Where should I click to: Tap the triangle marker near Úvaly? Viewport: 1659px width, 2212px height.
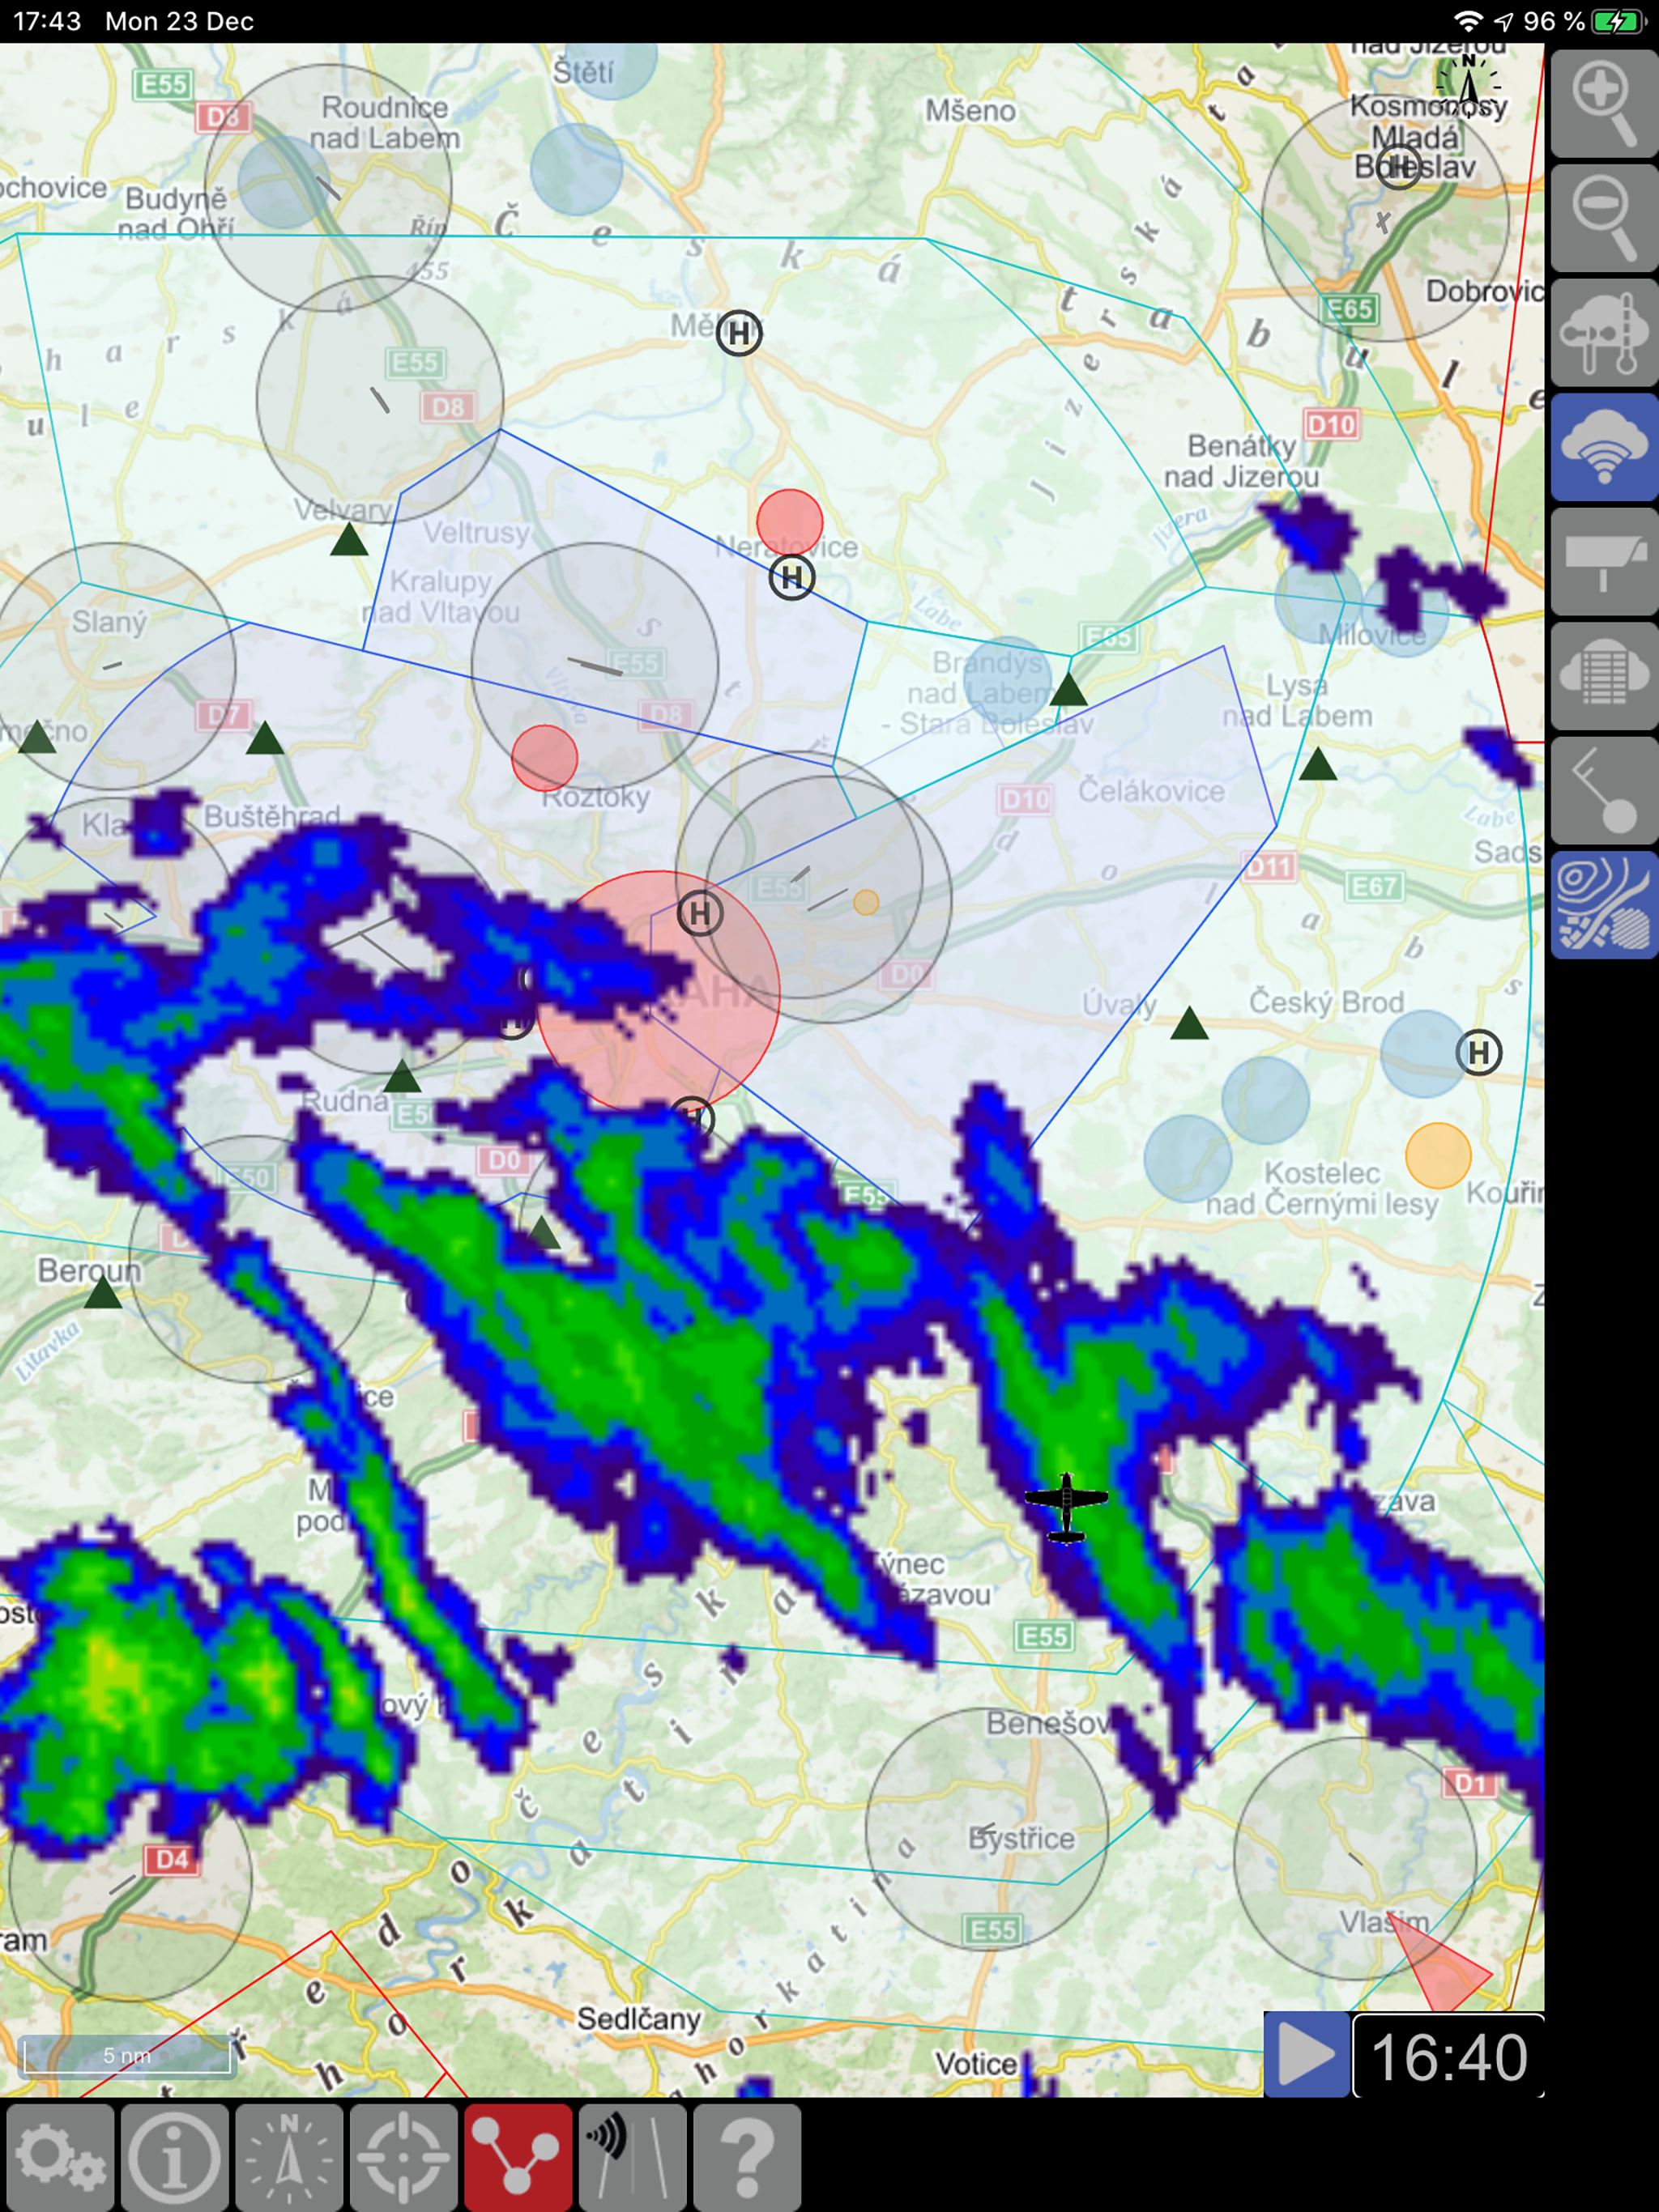[x=1190, y=1023]
